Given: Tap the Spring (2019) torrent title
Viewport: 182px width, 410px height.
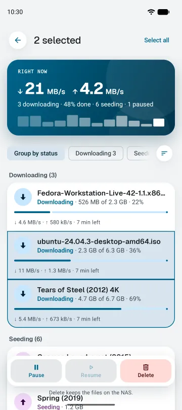Looking at the screenshot, I should (60, 398).
